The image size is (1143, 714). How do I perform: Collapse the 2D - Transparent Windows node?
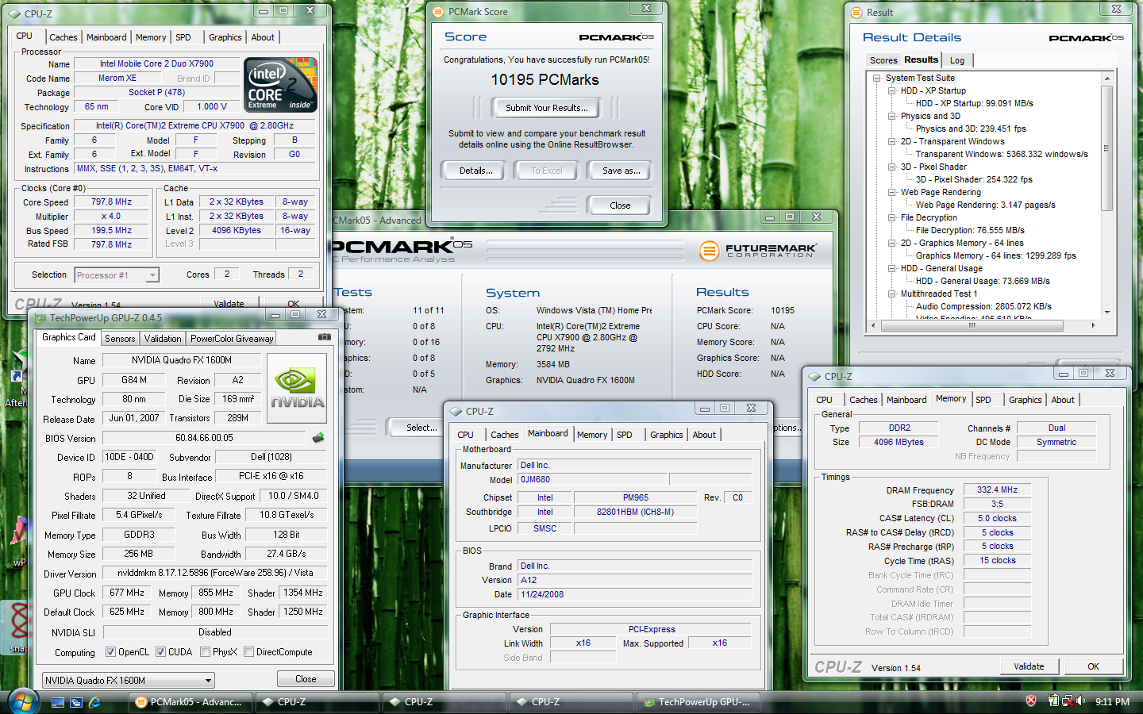892,141
